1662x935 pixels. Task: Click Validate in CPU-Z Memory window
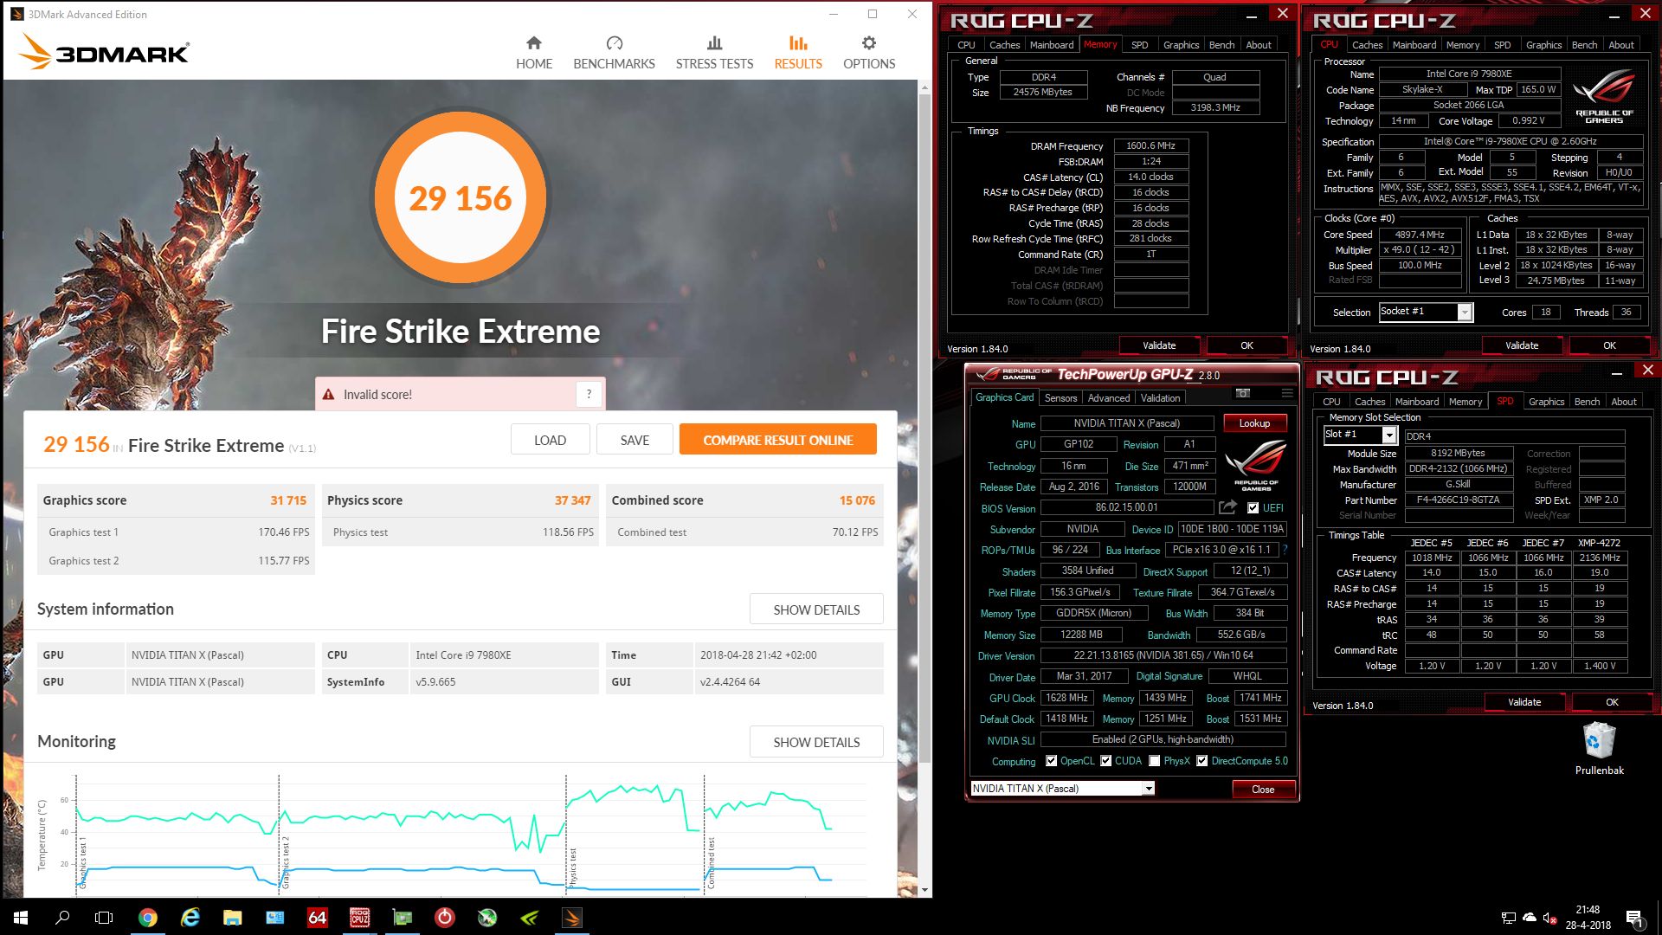click(1159, 345)
